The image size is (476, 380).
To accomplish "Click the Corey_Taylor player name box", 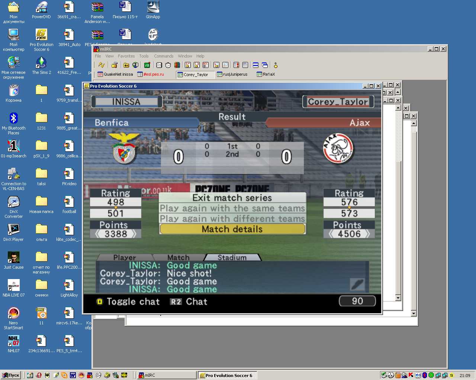I will point(338,102).
